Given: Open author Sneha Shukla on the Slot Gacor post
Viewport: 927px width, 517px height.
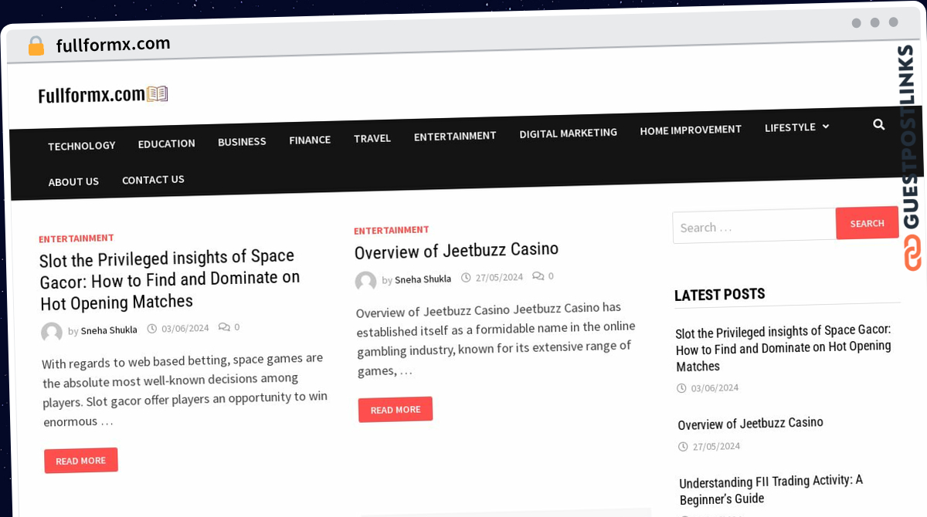Looking at the screenshot, I should tap(109, 330).
